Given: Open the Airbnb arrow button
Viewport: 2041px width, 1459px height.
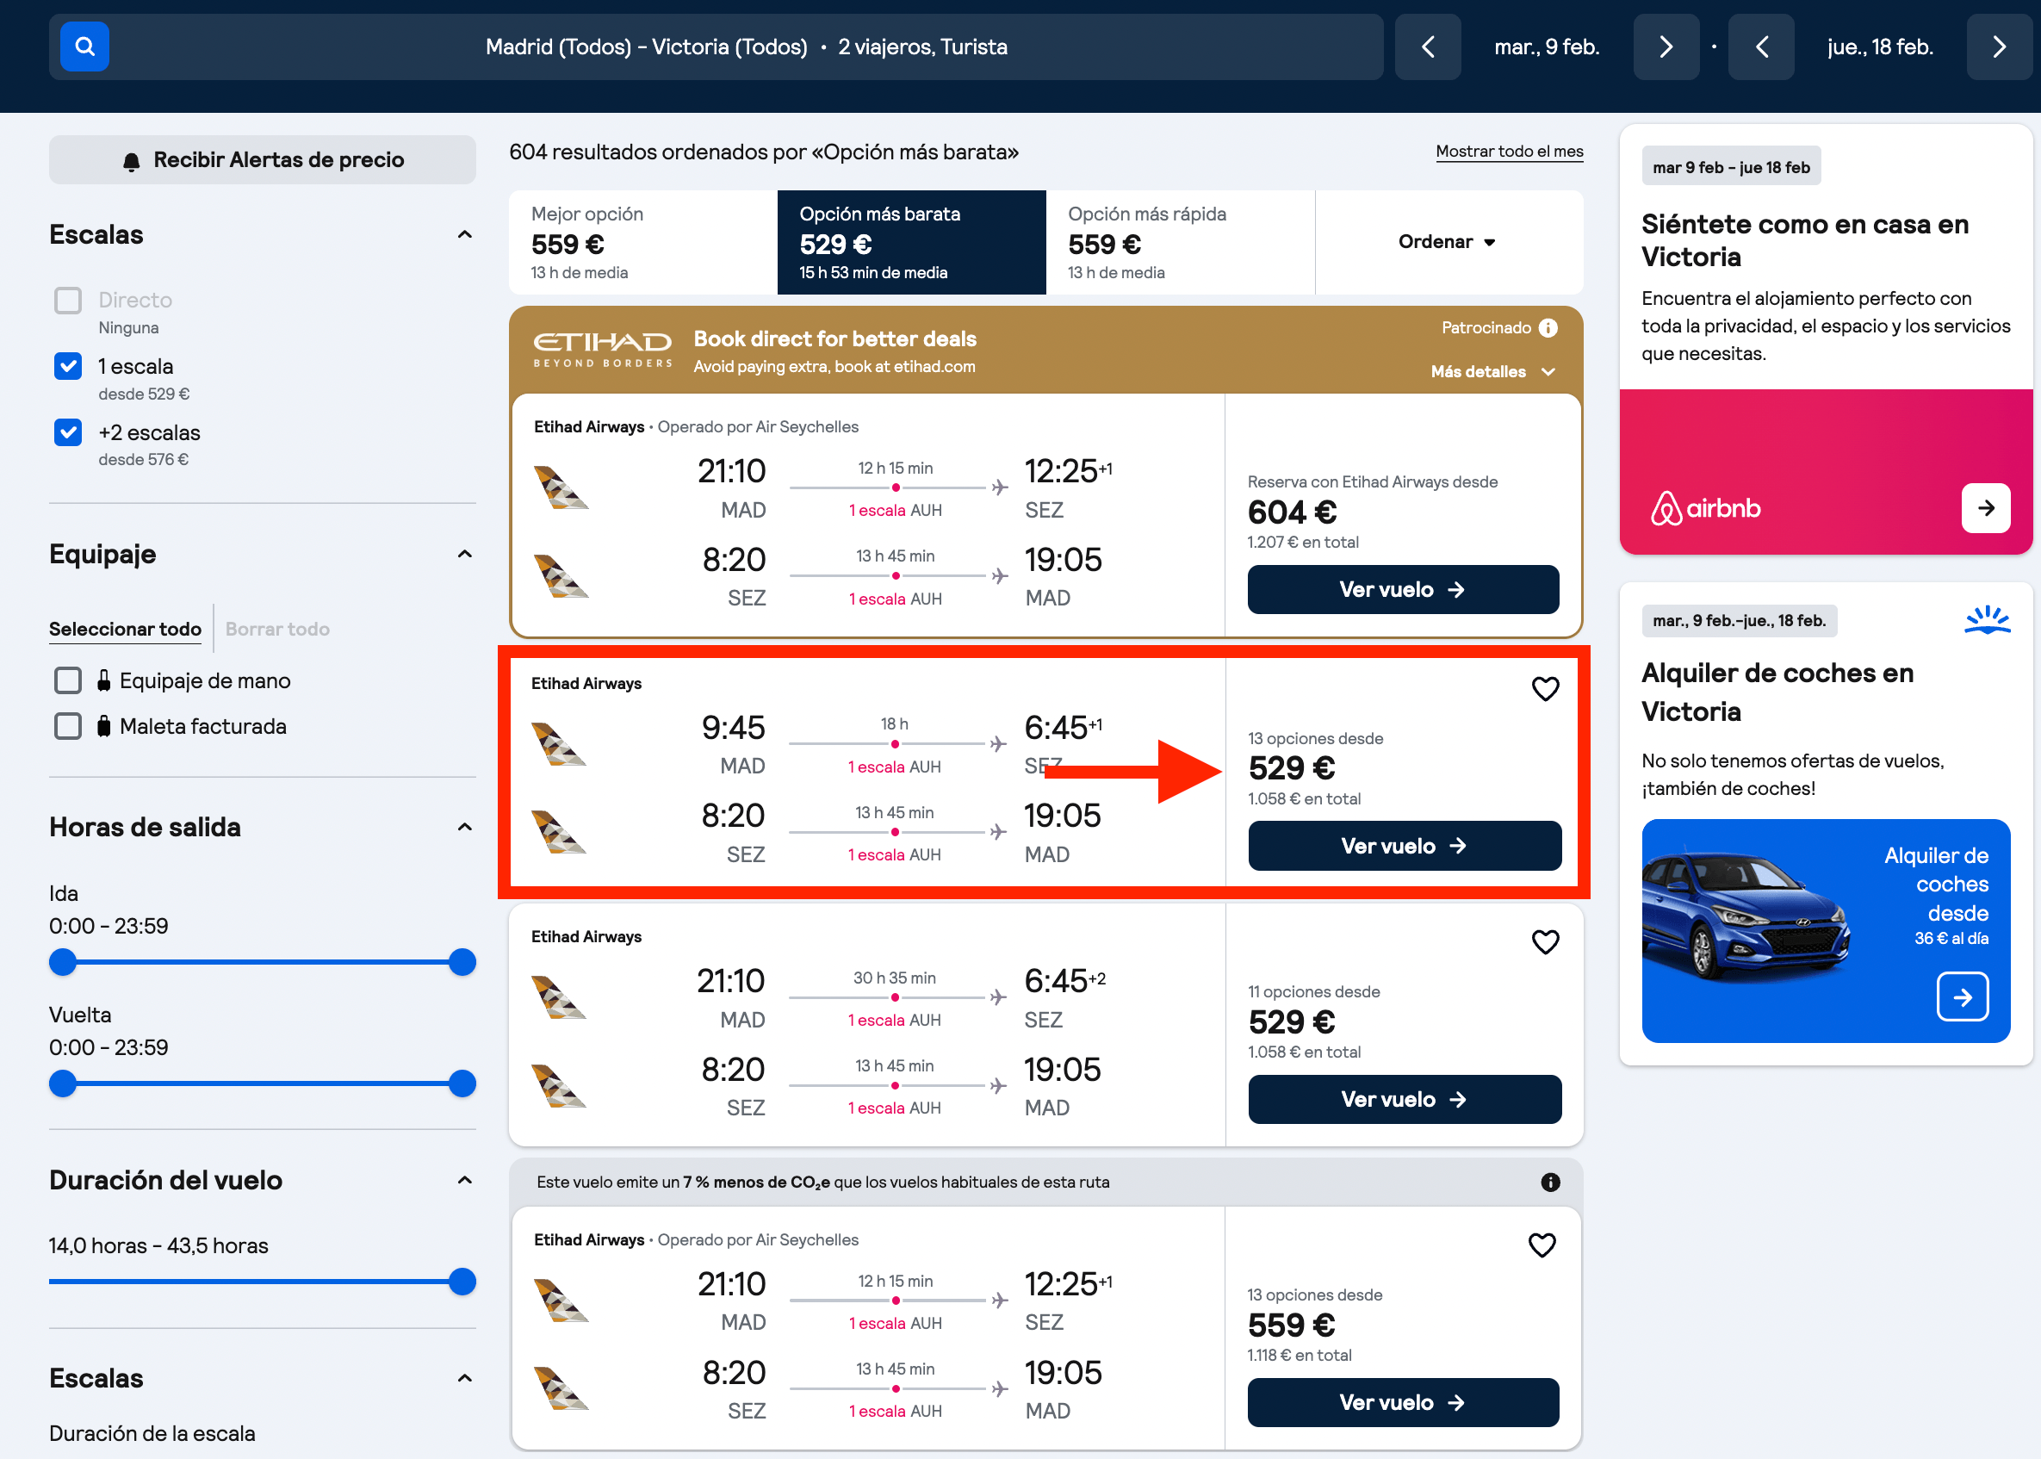Looking at the screenshot, I should pos(1985,508).
